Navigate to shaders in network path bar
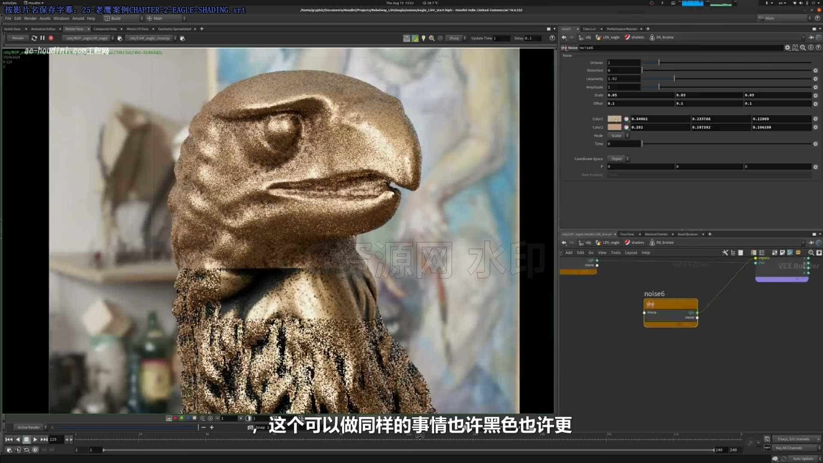Viewport: 823px width, 463px height. pyautogui.click(x=634, y=243)
